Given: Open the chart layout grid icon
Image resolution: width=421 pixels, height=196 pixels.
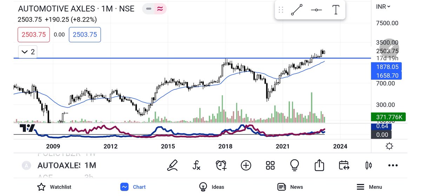Looking at the screenshot, I should pos(270,165).
